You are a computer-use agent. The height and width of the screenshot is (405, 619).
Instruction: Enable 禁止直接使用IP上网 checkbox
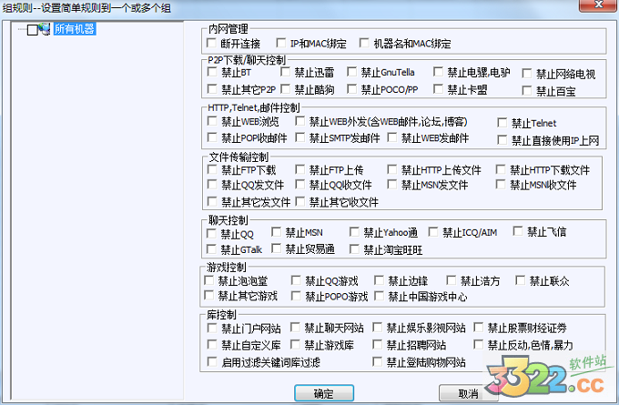point(502,140)
